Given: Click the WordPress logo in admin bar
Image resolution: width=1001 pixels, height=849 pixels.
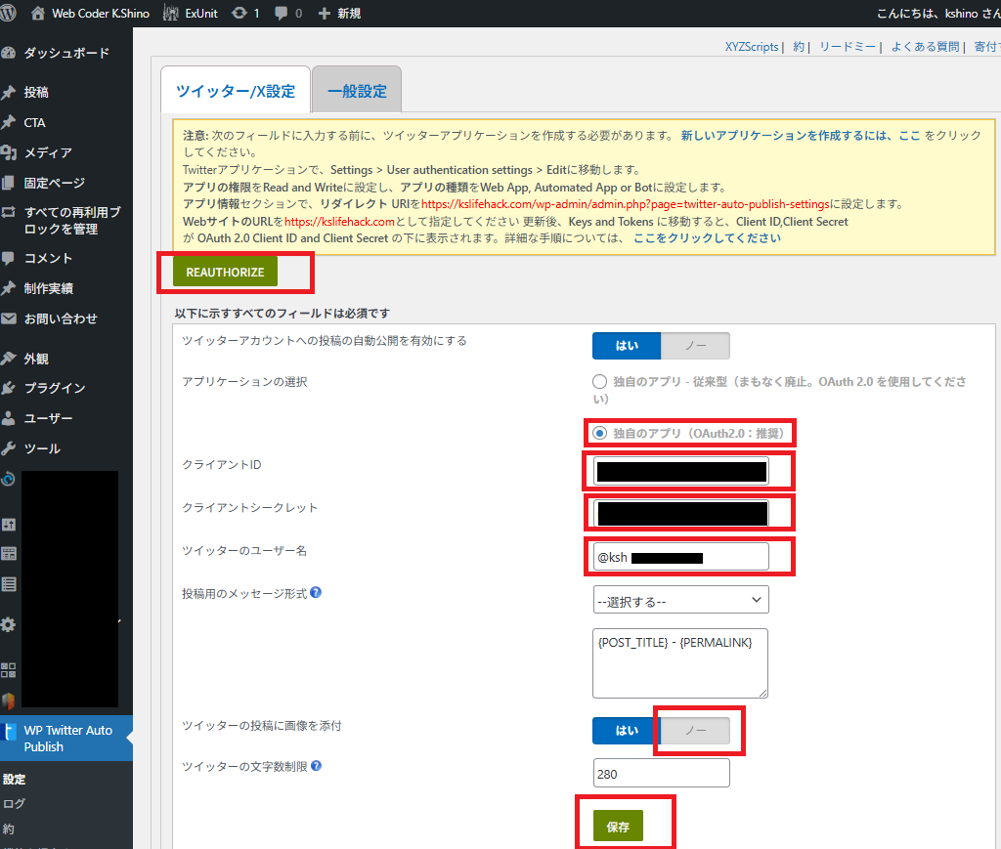Looking at the screenshot, I should (11, 14).
